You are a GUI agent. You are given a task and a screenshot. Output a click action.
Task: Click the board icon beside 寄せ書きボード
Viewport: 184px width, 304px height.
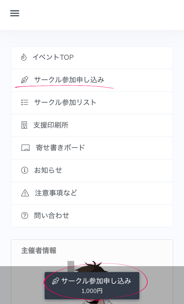25,148
